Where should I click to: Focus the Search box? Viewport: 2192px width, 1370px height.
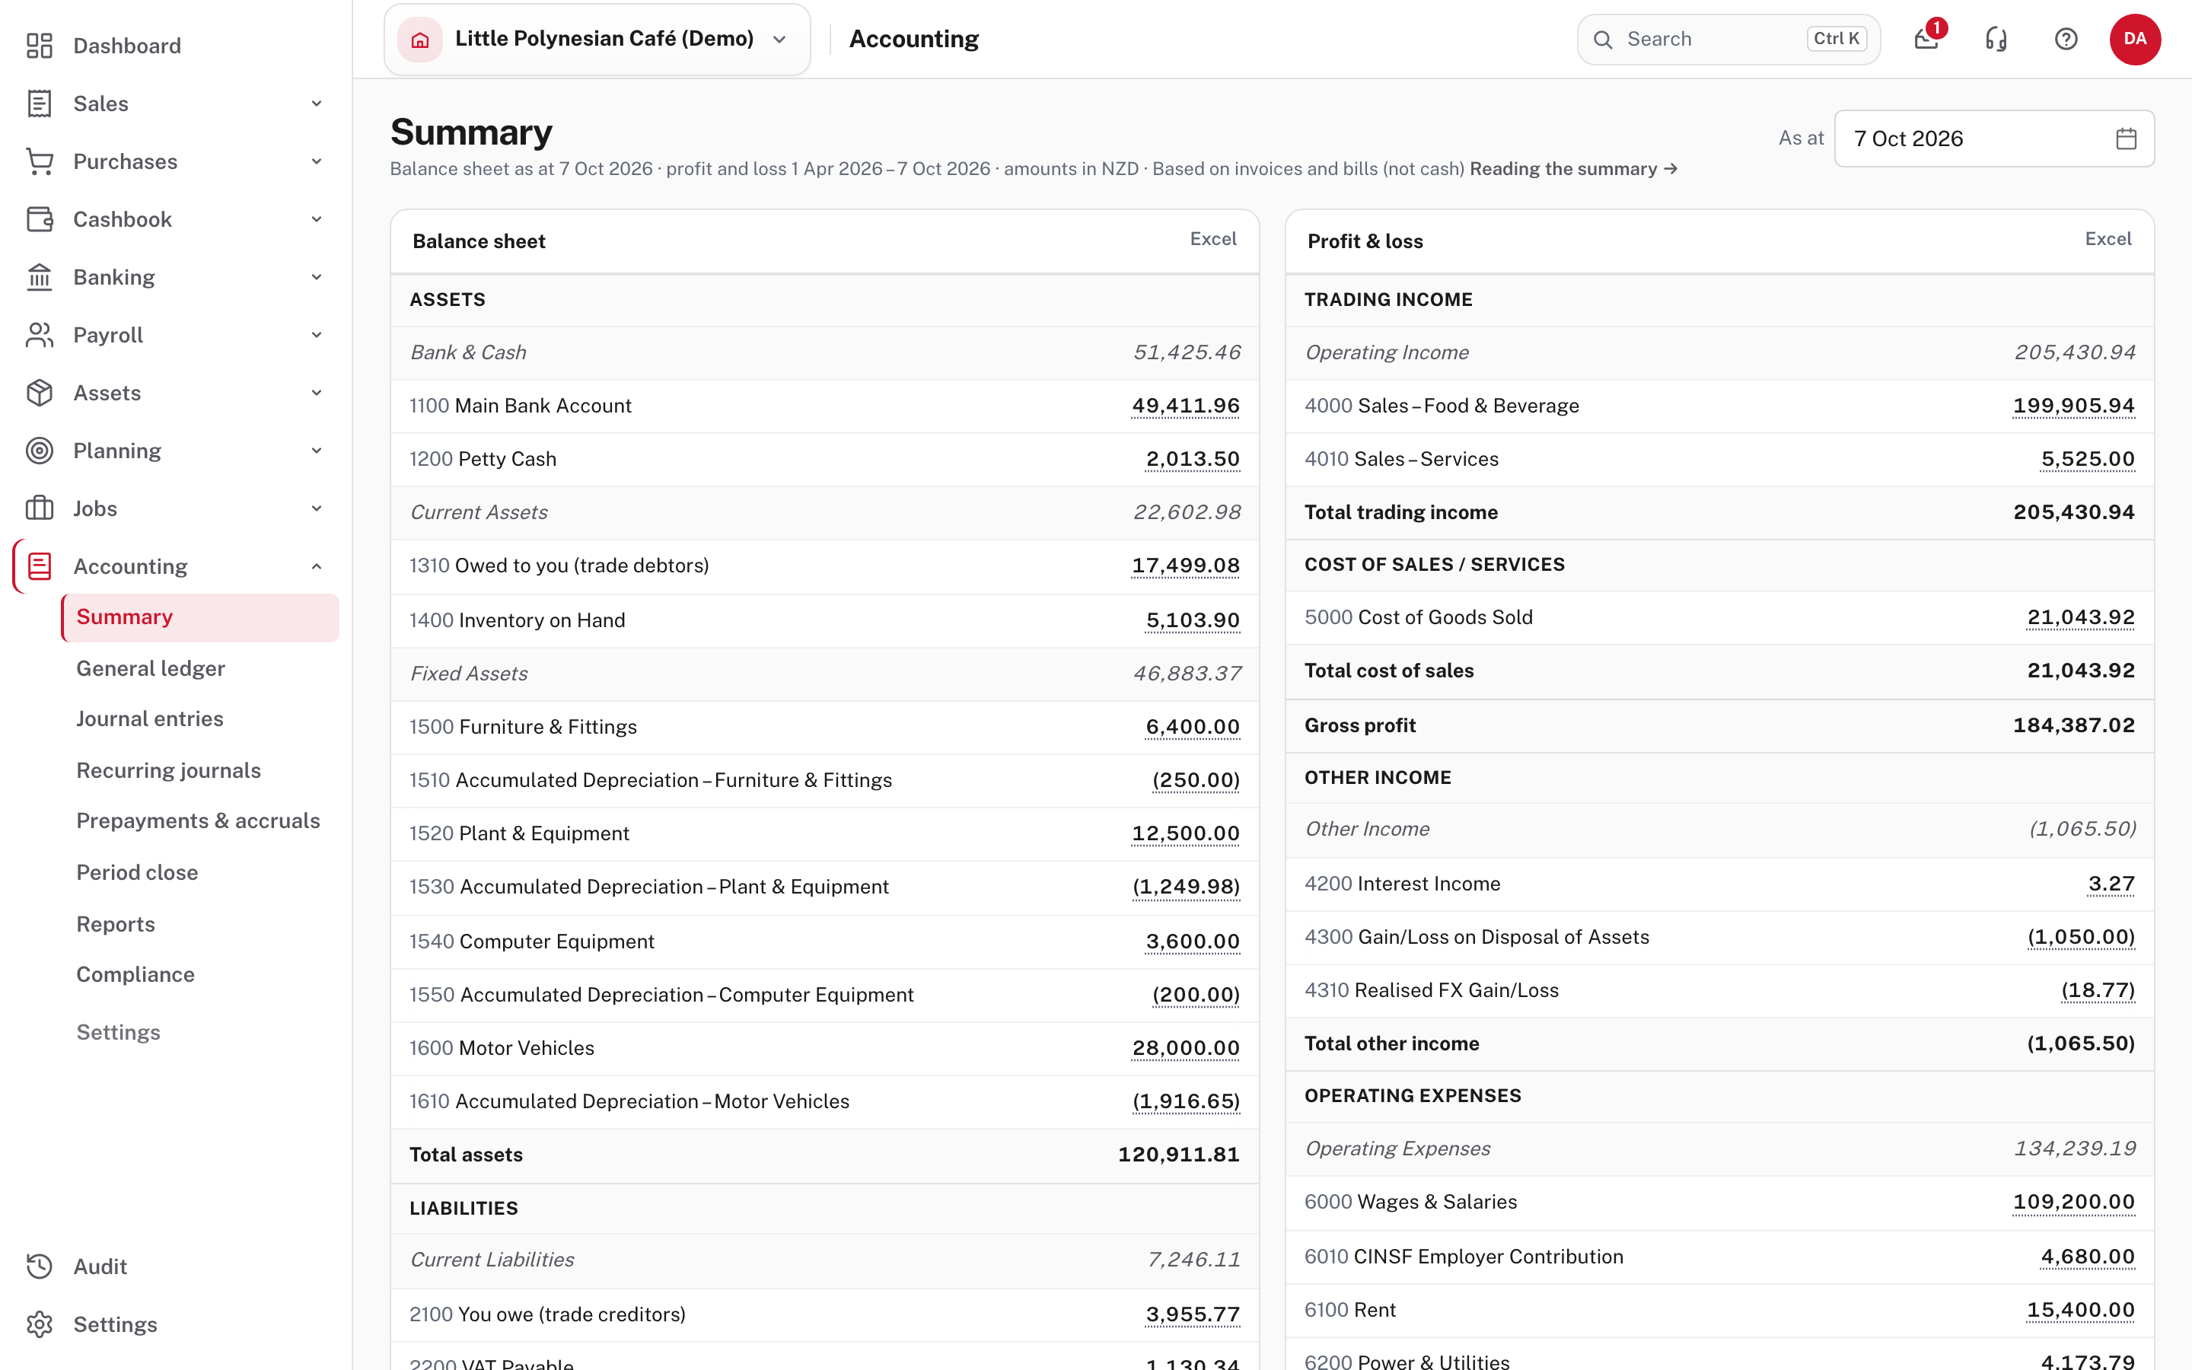click(x=1728, y=39)
